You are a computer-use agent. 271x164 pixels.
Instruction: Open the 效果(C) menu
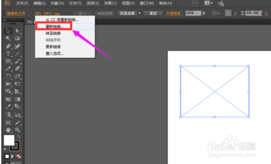click(x=111, y=3)
